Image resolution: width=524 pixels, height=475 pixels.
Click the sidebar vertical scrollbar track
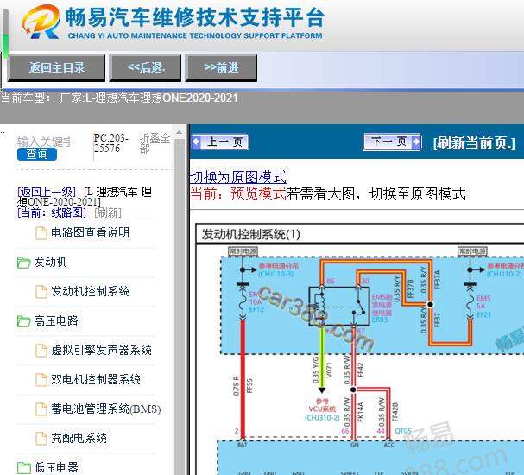(x=179, y=306)
